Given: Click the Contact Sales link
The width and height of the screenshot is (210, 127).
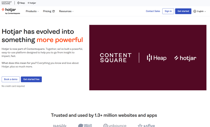Looking at the screenshot, I should click(x=153, y=11).
